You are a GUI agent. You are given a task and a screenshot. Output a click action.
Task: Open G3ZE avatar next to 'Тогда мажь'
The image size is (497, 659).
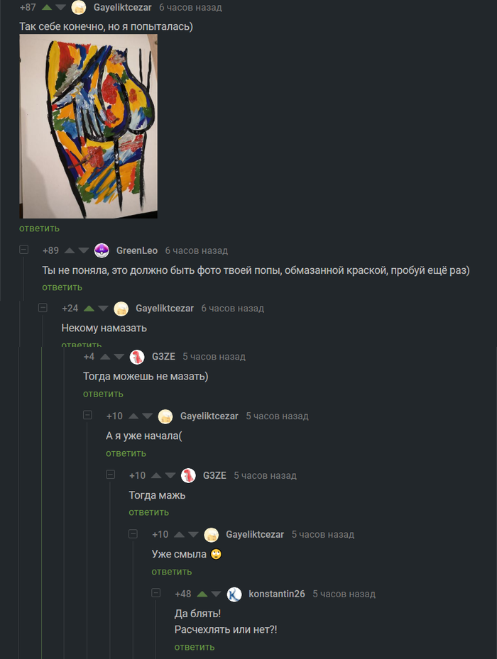(189, 475)
